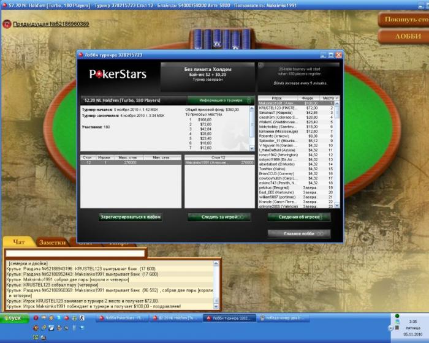The height and width of the screenshot is (343, 429).
Task: Open the previous hand №52186960369 link
Action: (x=51, y=24)
